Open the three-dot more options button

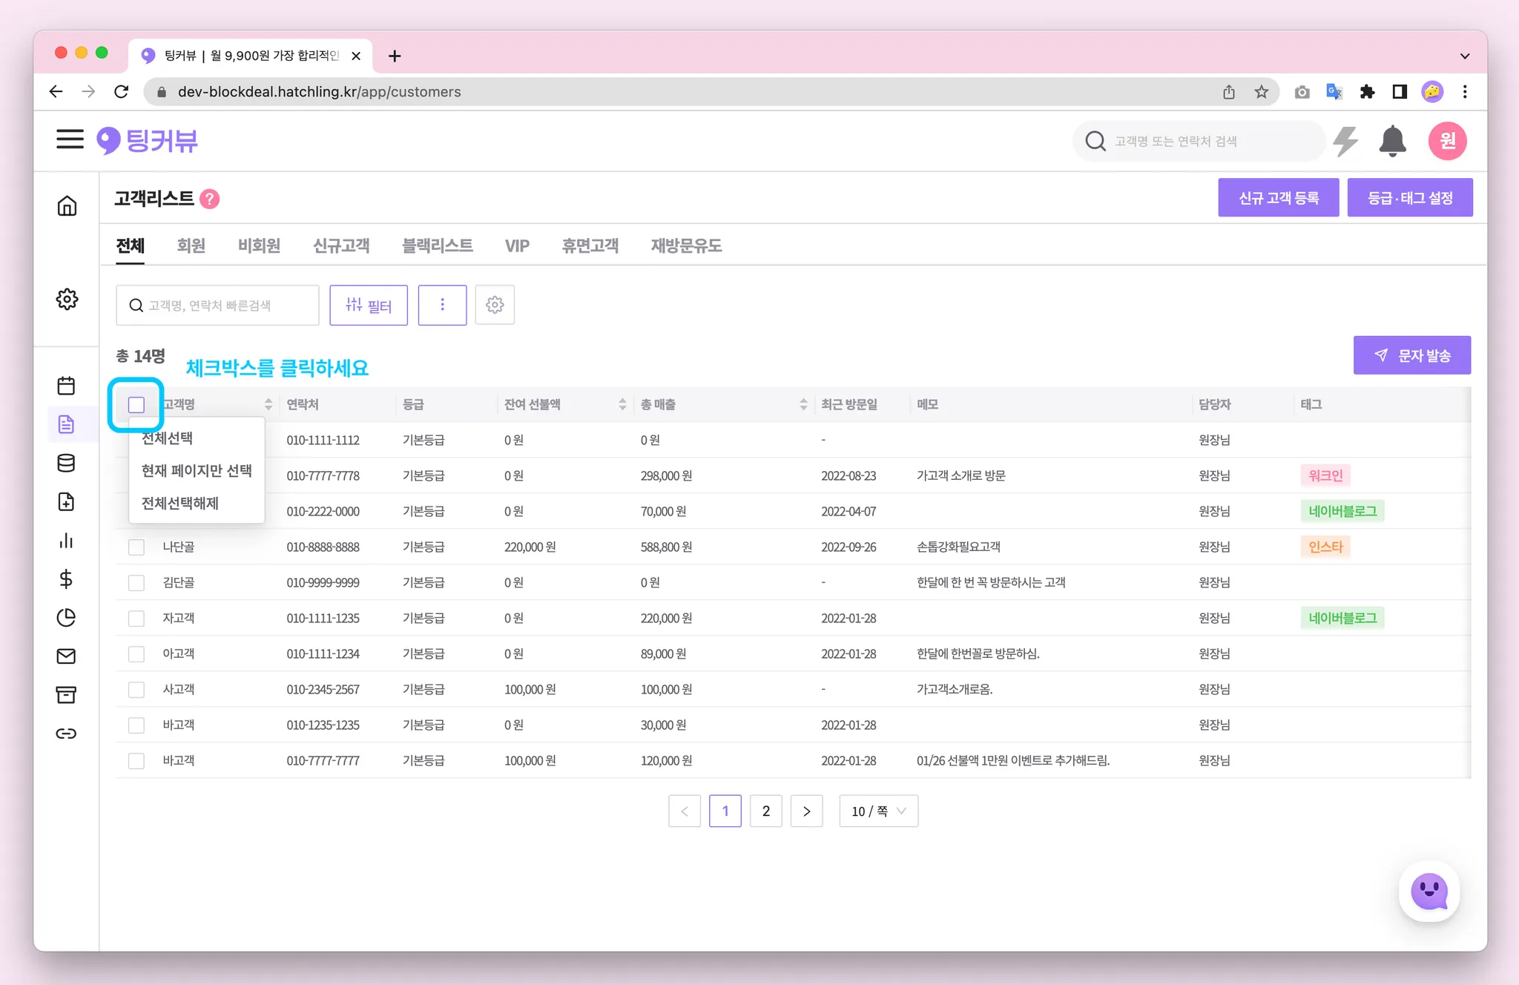(442, 305)
